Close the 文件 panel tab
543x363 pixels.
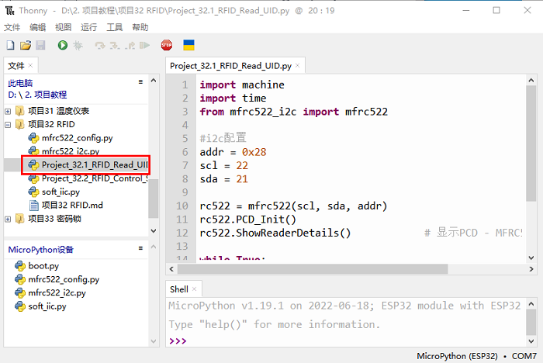click(x=31, y=66)
